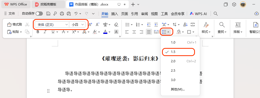260x98 pixels.
Task: Click the cloud upload icon
Action: pos(256,14)
